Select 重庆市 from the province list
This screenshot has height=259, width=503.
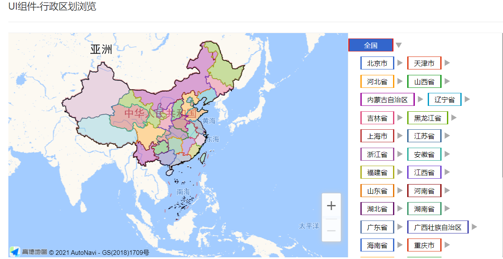pos(424,245)
